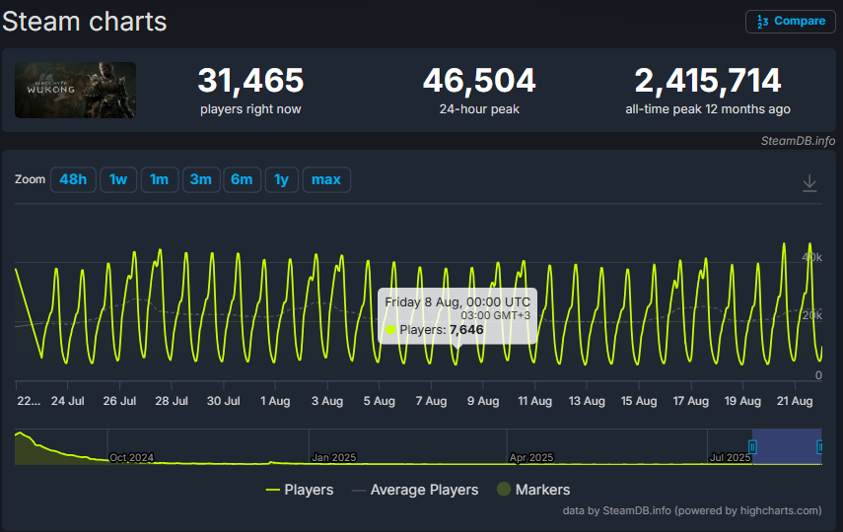The width and height of the screenshot is (843, 532).
Task: Toggle the Players series in legend
Action: (300, 490)
